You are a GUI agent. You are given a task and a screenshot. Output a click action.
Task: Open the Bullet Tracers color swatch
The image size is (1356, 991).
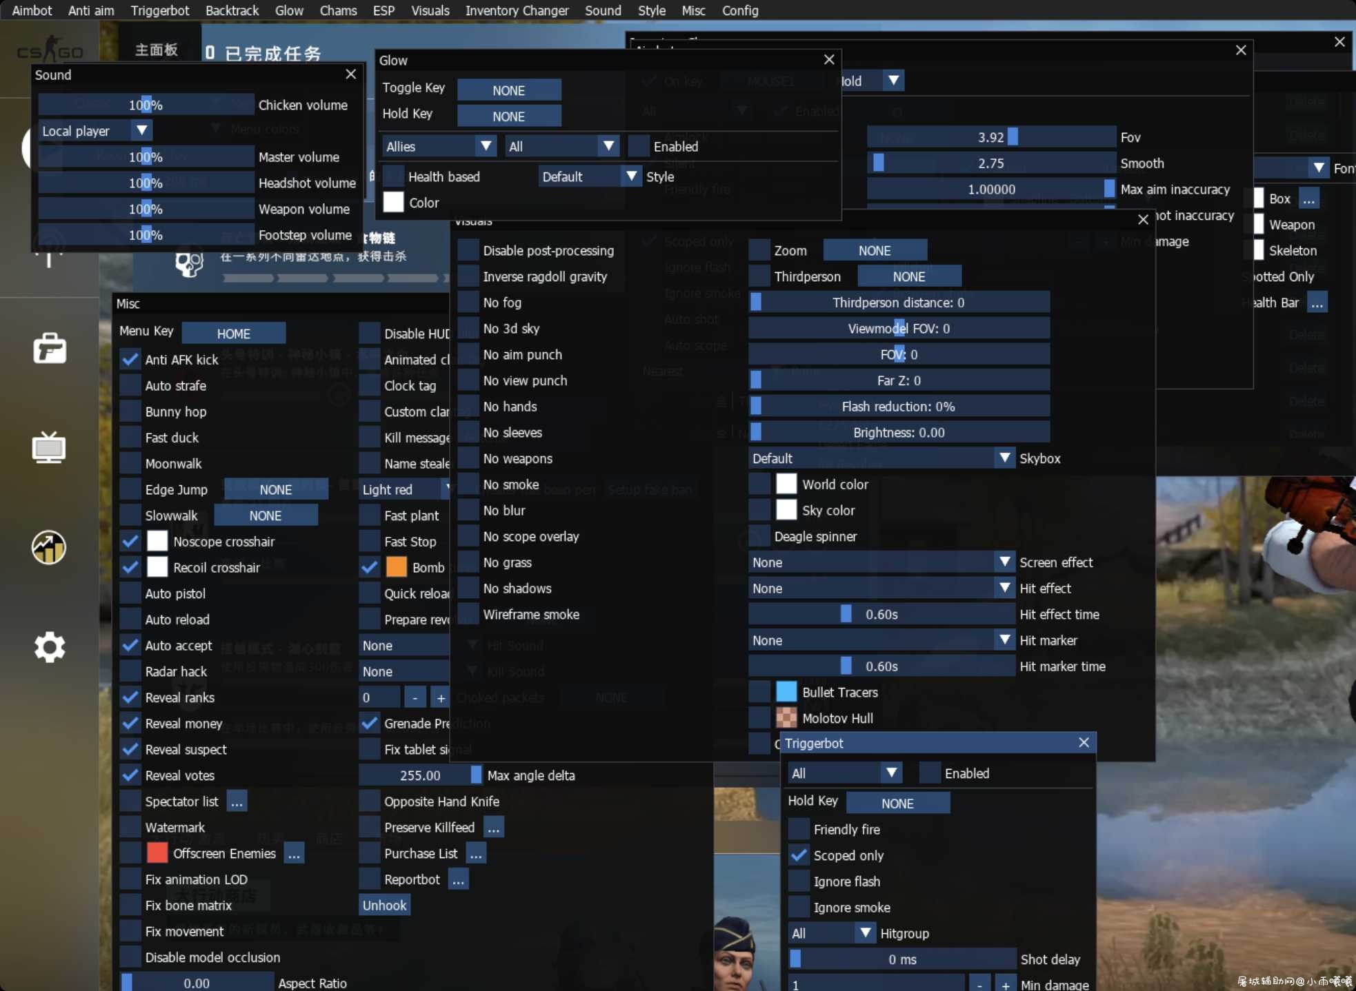[x=786, y=692]
